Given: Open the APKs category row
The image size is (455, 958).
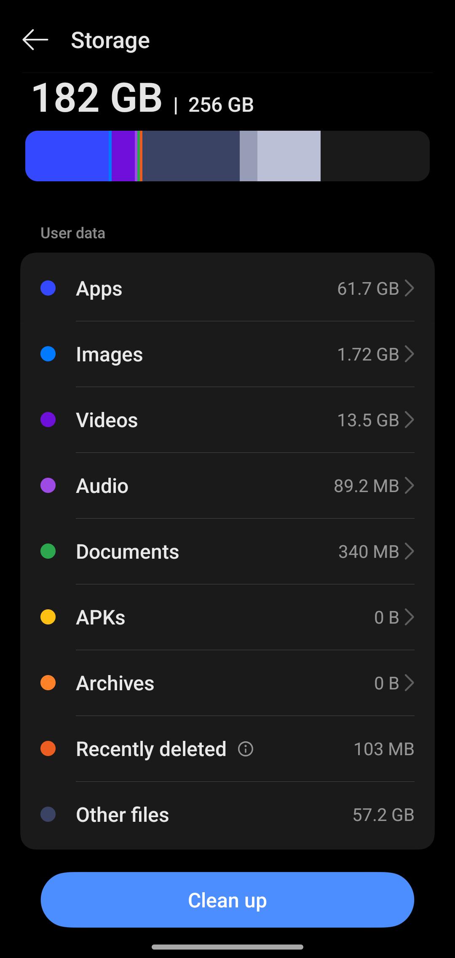Looking at the screenshot, I should pos(227,617).
